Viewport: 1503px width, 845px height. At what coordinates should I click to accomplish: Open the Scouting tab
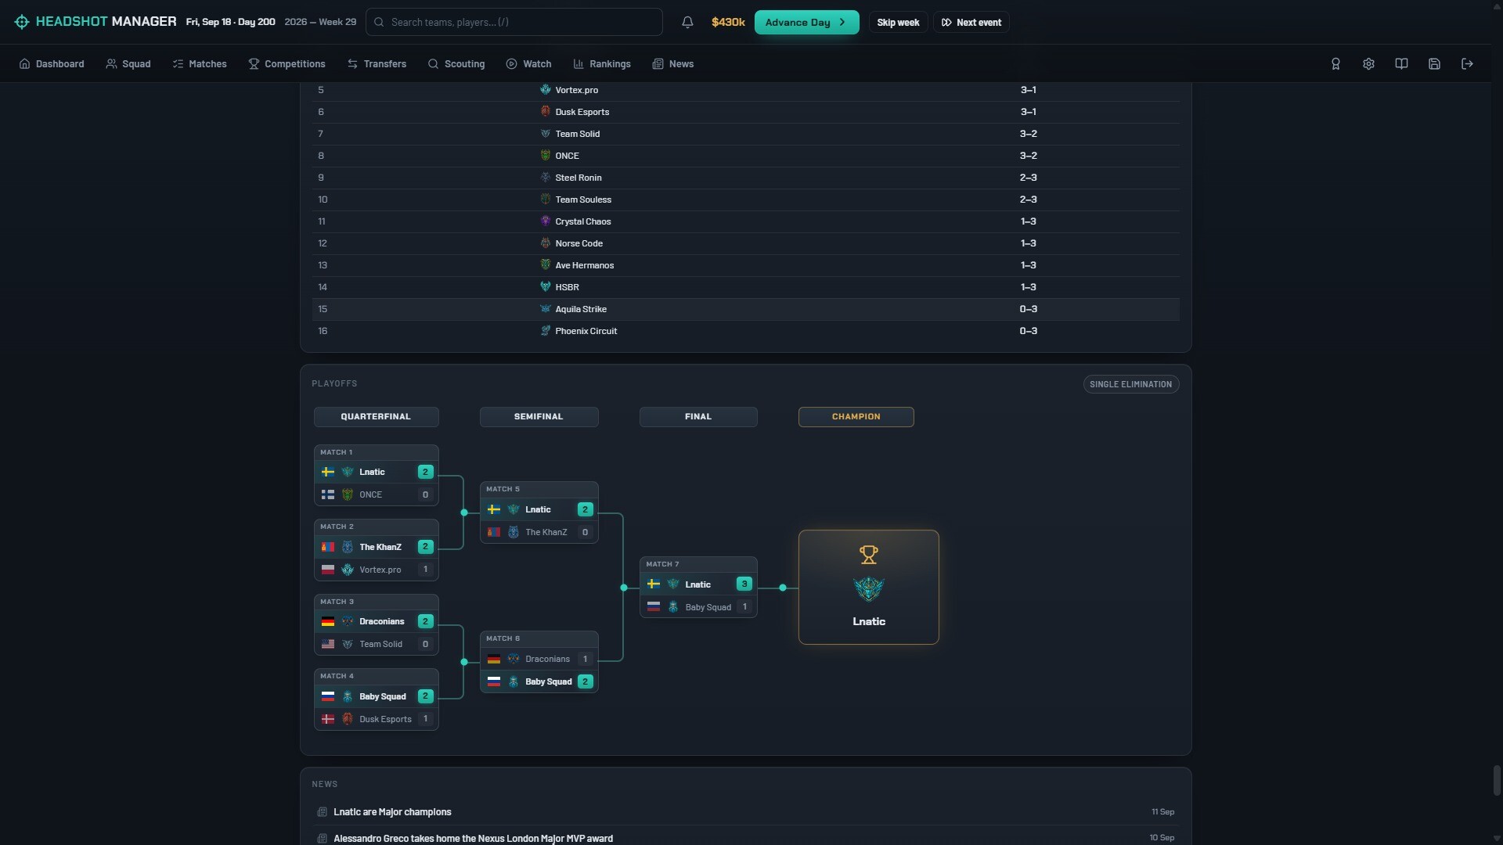(456, 64)
